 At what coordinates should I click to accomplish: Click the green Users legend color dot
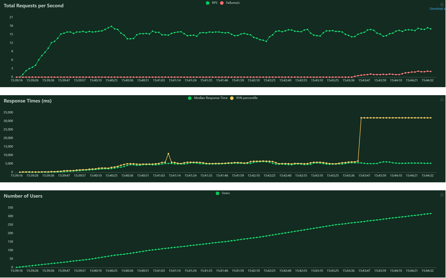(x=217, y=193)
